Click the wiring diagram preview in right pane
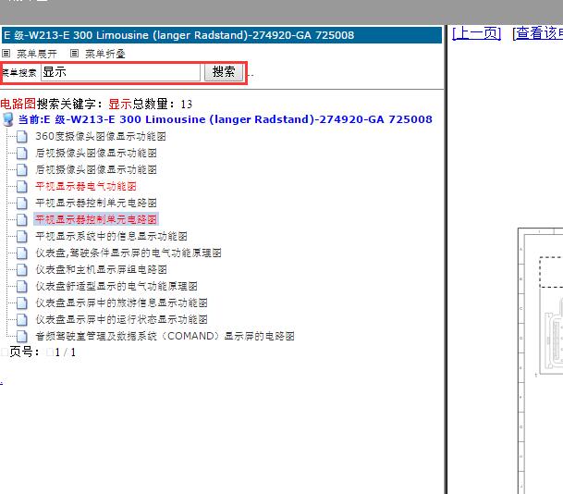563x494 pixels. (x=540, y=361)
